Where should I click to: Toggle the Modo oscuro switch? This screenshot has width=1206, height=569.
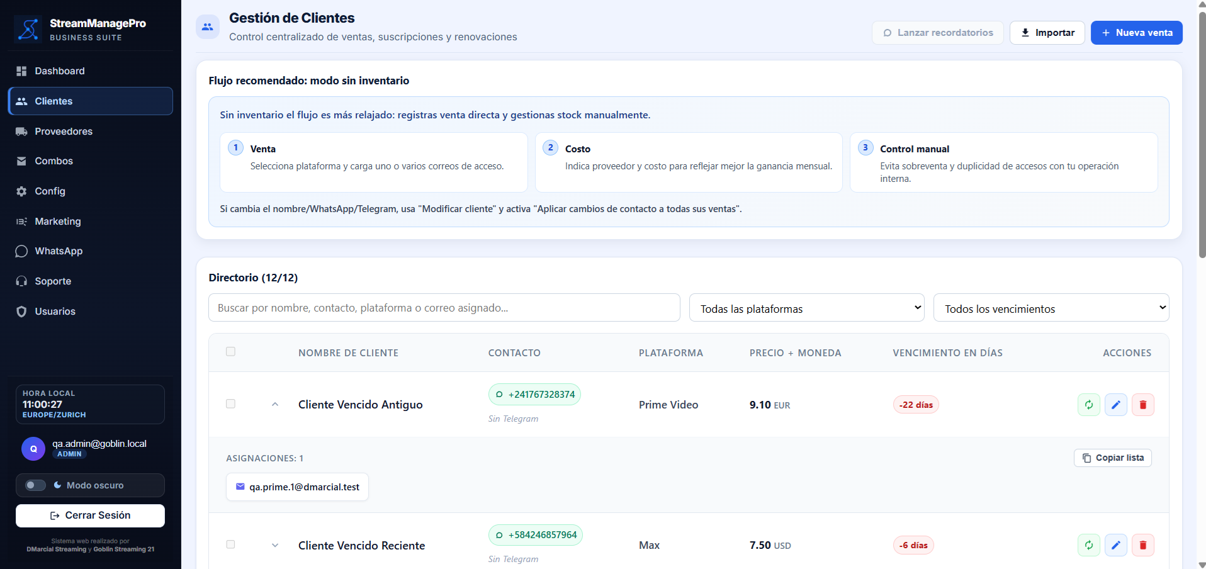pos(35,485)
